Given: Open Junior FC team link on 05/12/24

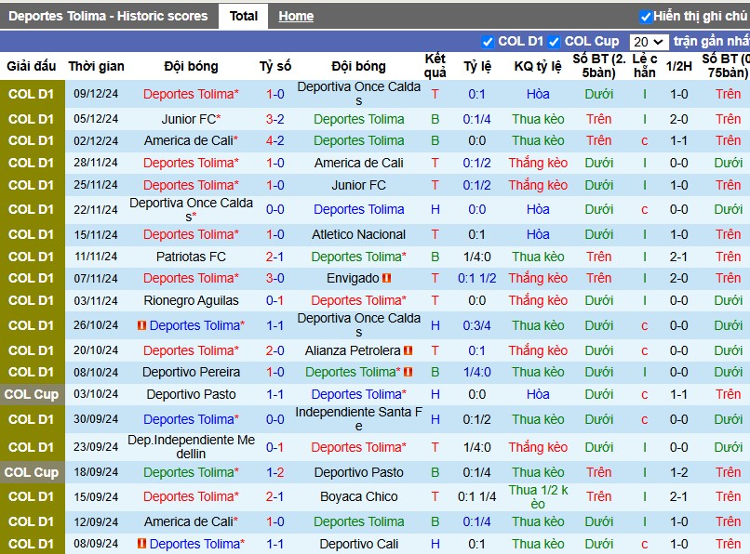Looking at the screenshot, I should click(191, 119).
